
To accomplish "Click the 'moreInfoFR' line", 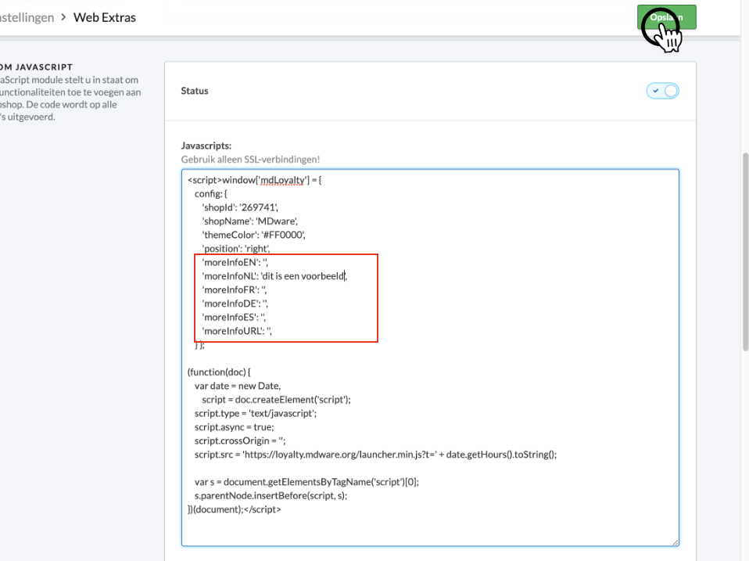I will coord(234,290).
